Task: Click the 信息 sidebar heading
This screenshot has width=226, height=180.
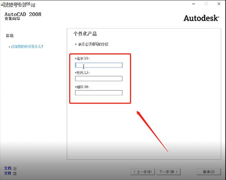Action: (x=10, y=36)
